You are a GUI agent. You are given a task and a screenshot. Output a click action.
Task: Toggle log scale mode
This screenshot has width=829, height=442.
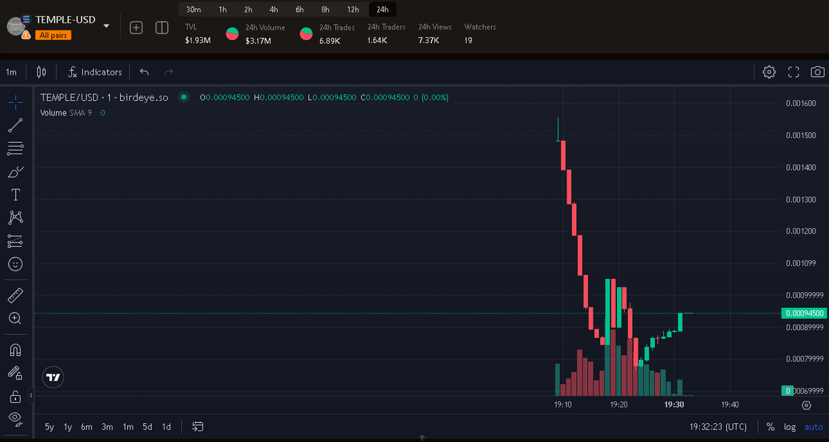coord(789,427)
